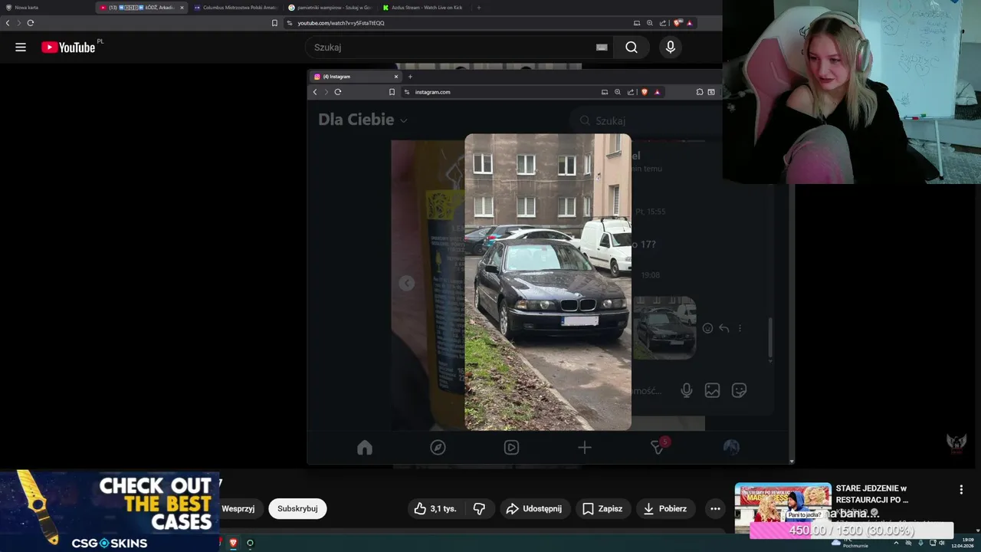The height and width of the screenshot is (552, 981).
Task: Reload the Instagram page
Action: pyautogui.click(x=337, y=92)
